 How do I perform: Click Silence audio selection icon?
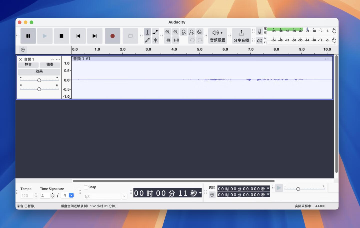point(176,40)
